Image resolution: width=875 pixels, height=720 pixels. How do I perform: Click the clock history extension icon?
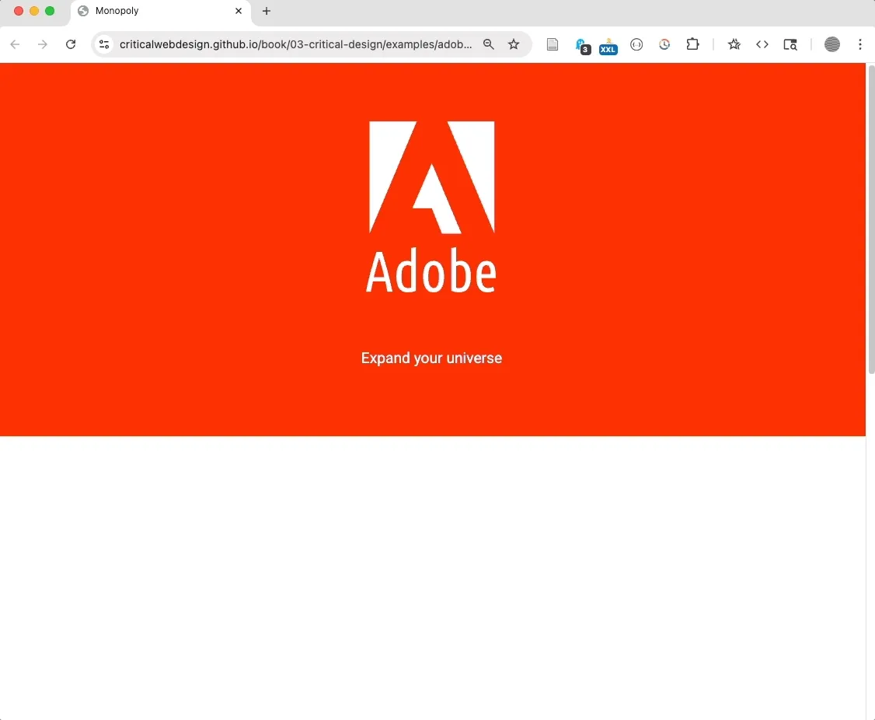(664, 44)
